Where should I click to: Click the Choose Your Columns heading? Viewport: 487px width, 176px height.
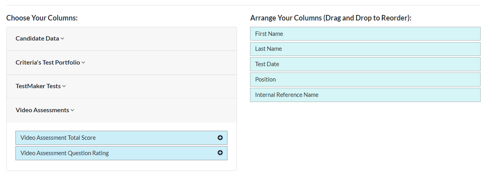(42, 18)
